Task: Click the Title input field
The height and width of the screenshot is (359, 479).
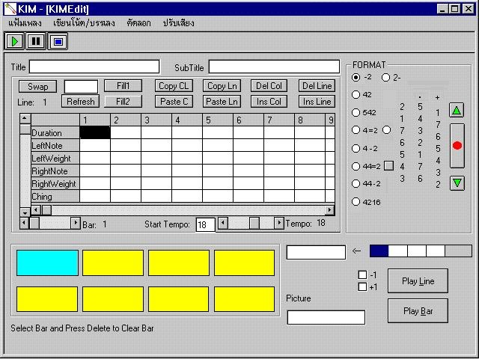Action: tap(94, 67)
